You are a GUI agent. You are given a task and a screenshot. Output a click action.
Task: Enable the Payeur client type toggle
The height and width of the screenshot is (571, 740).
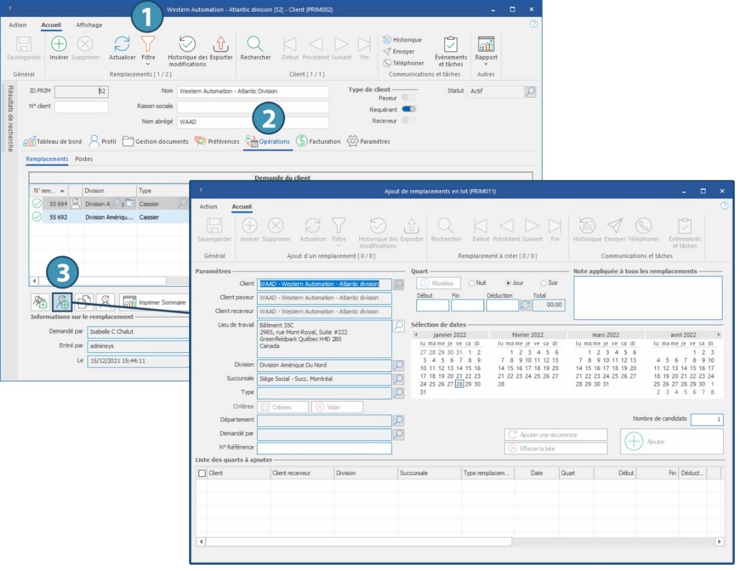coord(409,98)
